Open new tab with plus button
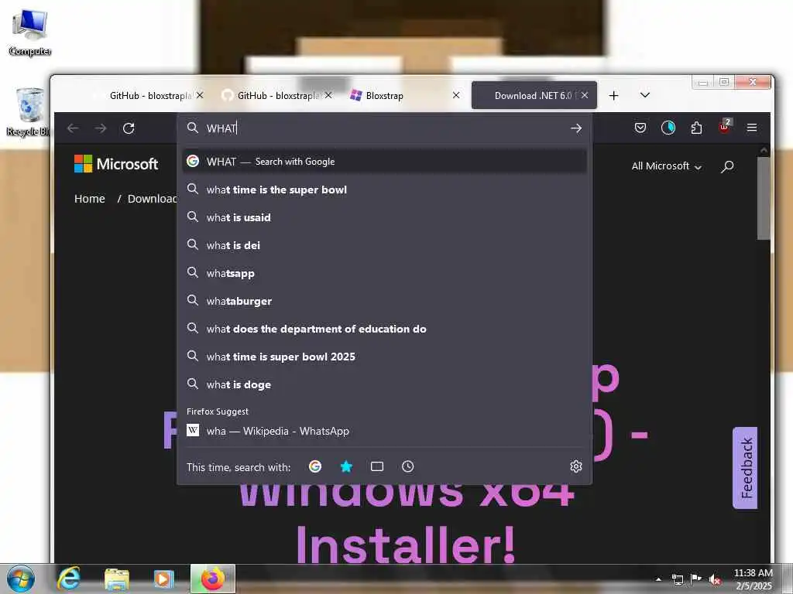793x594 pixels. coord(613,95)
